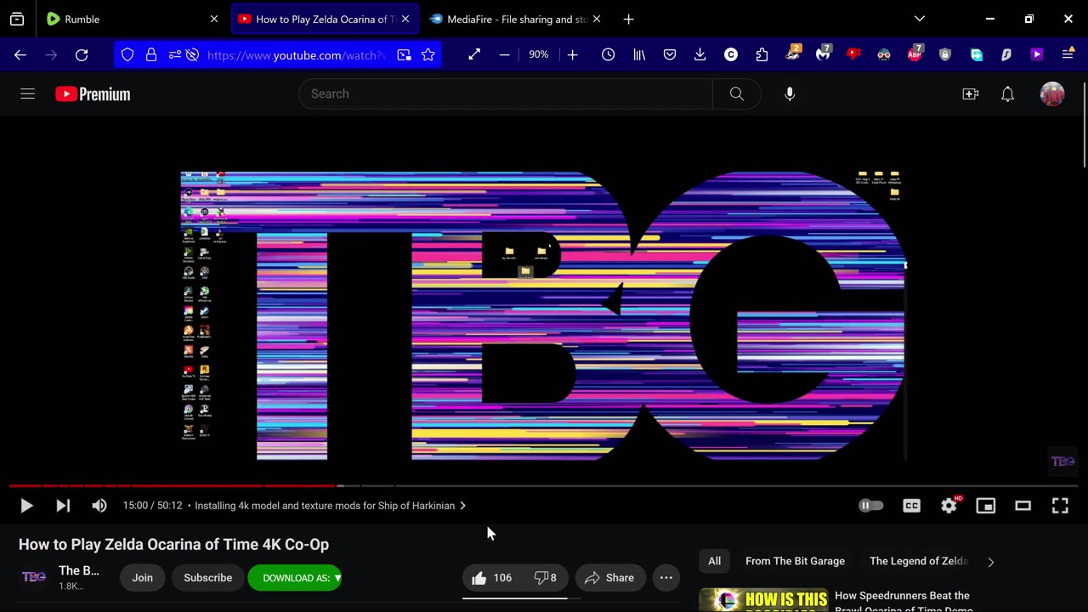Click the toolbar full screen arrows icon
Screen dimensions: 1088x612
pyautogui.click(x=474, y=54)
